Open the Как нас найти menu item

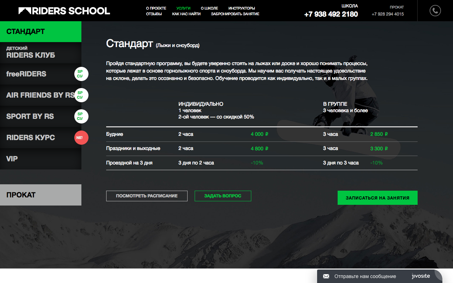click(187, 14)
